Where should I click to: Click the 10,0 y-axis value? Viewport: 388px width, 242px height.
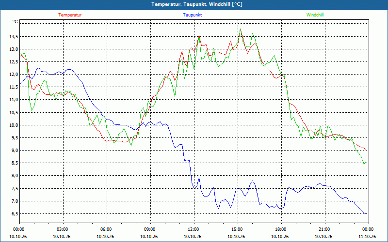(x=14, y=125)
